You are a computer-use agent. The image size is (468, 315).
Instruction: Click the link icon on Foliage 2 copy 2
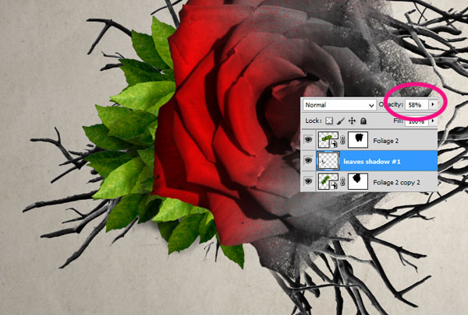point(342,180)
